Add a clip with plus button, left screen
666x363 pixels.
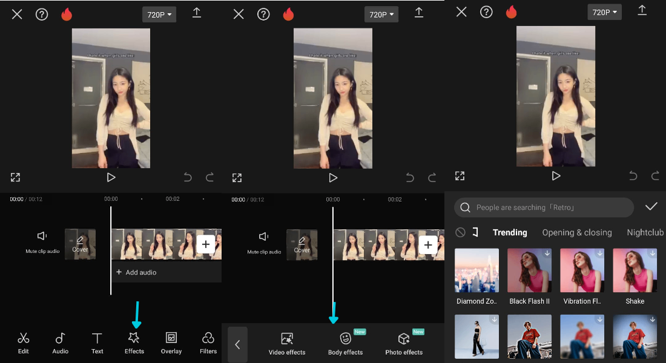206,244
